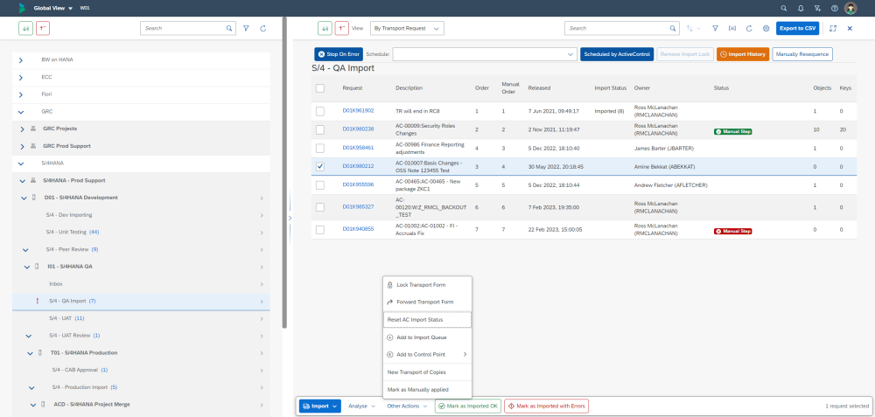The image size is (875, 417).
Task: Uncheck the checkbox for request D01K960212
Action: (x=320, y=166)
